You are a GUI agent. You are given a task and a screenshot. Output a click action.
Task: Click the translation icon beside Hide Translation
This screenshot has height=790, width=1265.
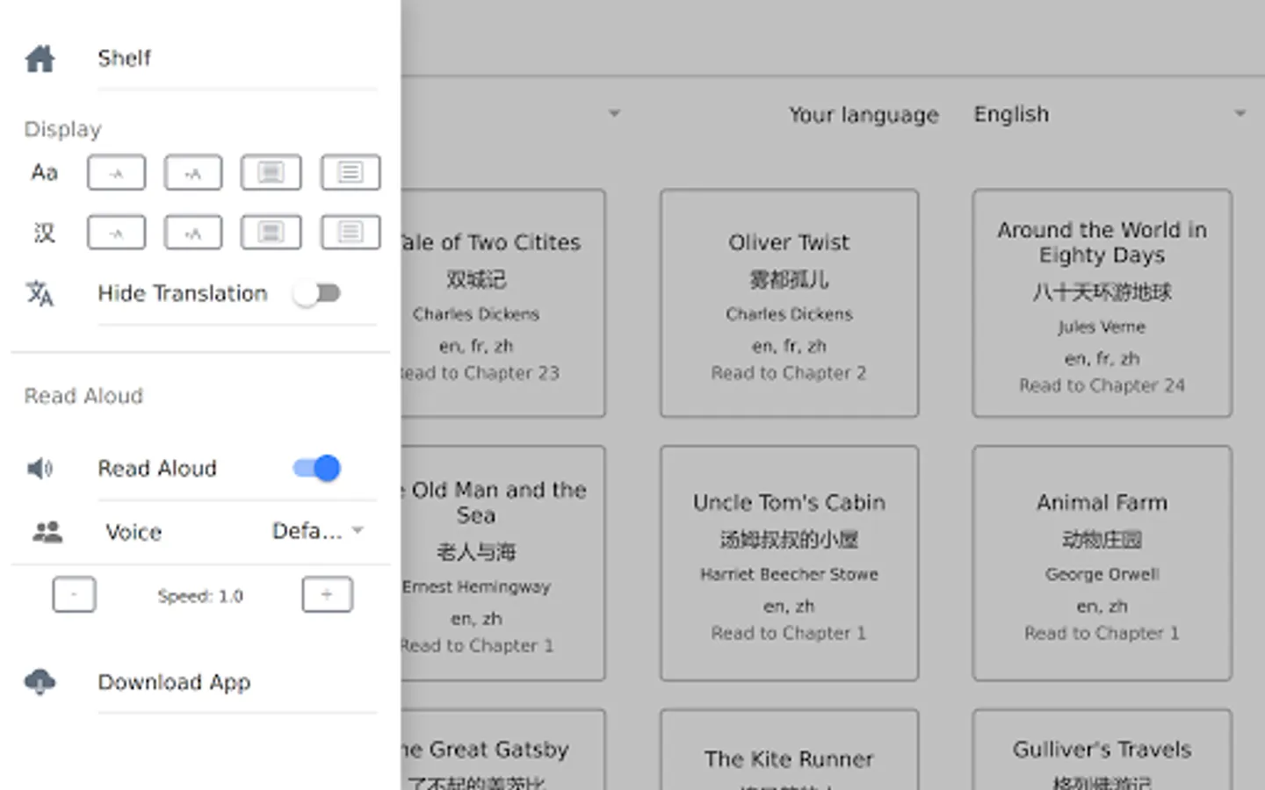tap(40, 293)
